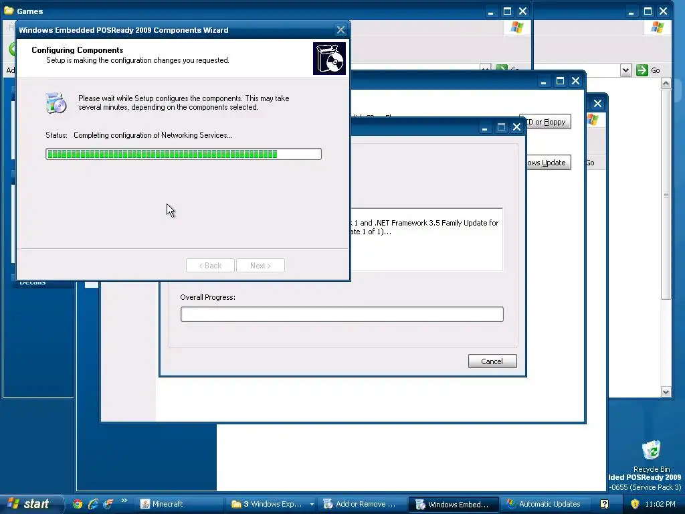Click the POSReady 2009 desktop watermark text
The image size is (685, 514).
(x=645, y=477)
